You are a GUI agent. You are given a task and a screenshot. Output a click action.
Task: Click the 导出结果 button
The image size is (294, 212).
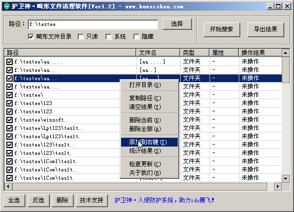pyautogui.click(x=266, y=29)
